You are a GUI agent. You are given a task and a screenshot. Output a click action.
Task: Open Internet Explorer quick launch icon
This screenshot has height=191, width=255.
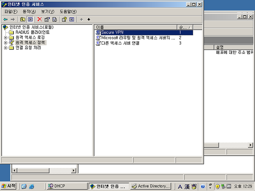click(x=32, y=186)
